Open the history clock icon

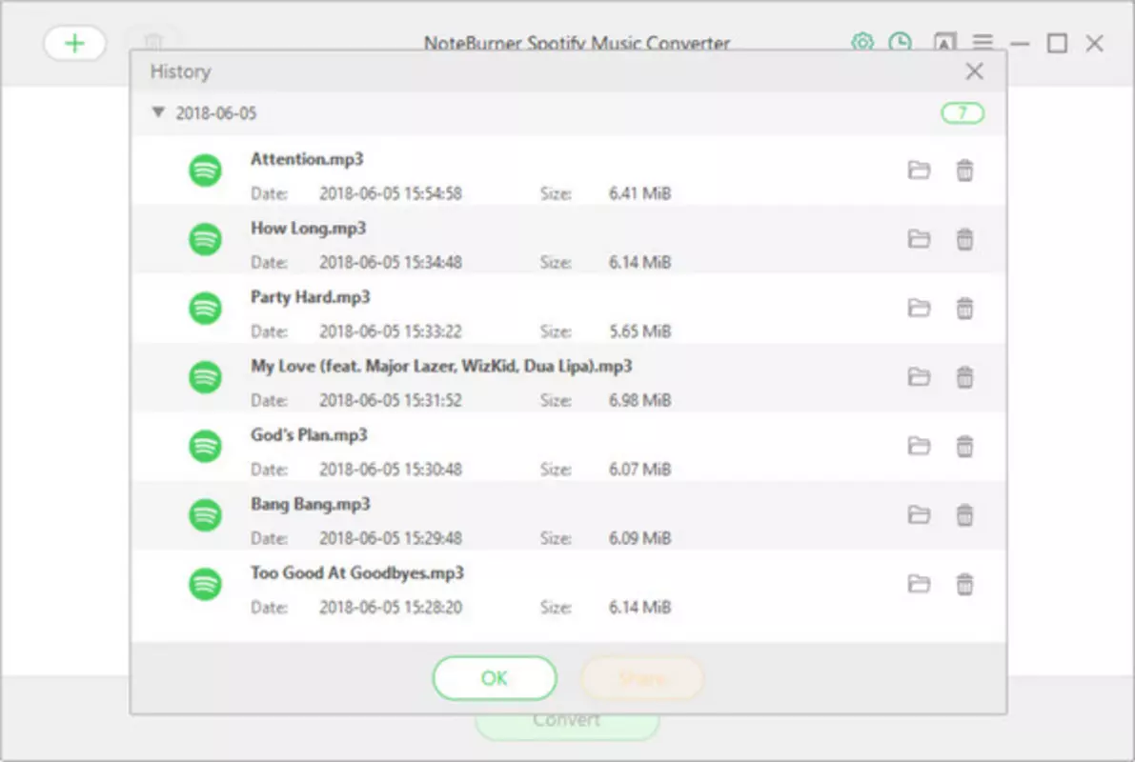click(x=900, y=42)
